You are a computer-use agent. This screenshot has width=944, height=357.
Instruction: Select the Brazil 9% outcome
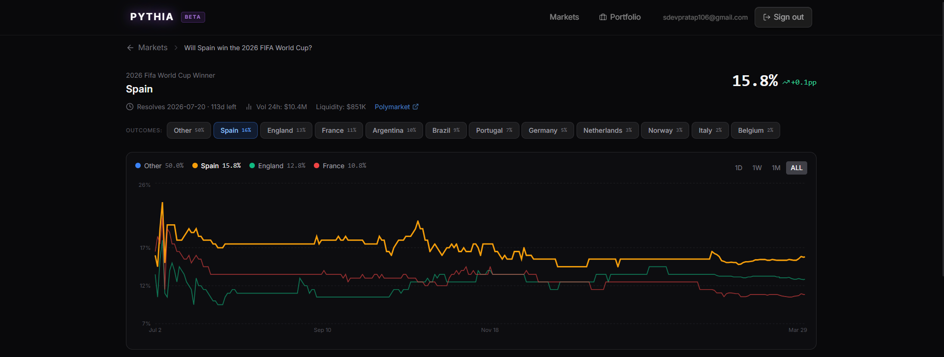click(446, 130)
